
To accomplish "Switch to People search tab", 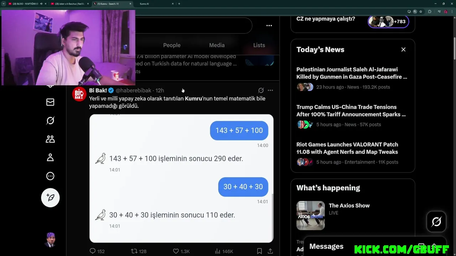I will pyautogui.click(x=172, y=45).
